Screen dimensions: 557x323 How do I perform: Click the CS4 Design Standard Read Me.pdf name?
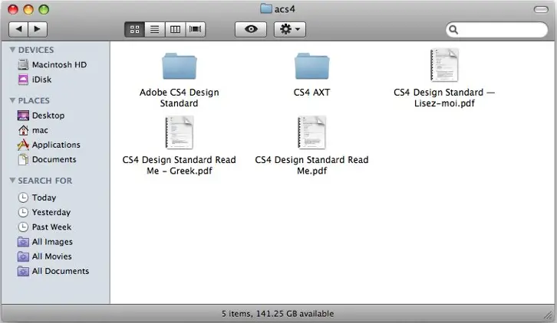(312, 165)
